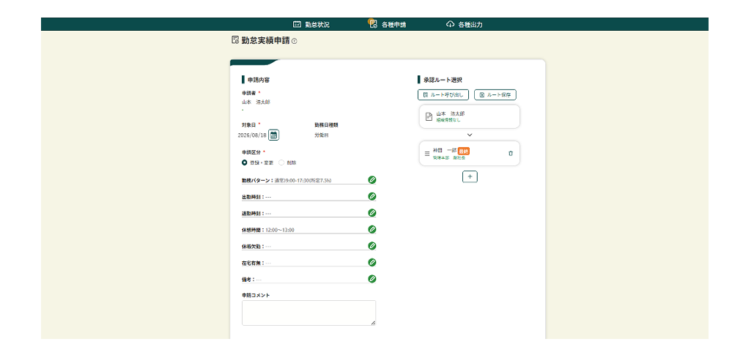This screenshot has height=358, width=743.
Task: Add an approver with the plus button
Action: (470, 176)
